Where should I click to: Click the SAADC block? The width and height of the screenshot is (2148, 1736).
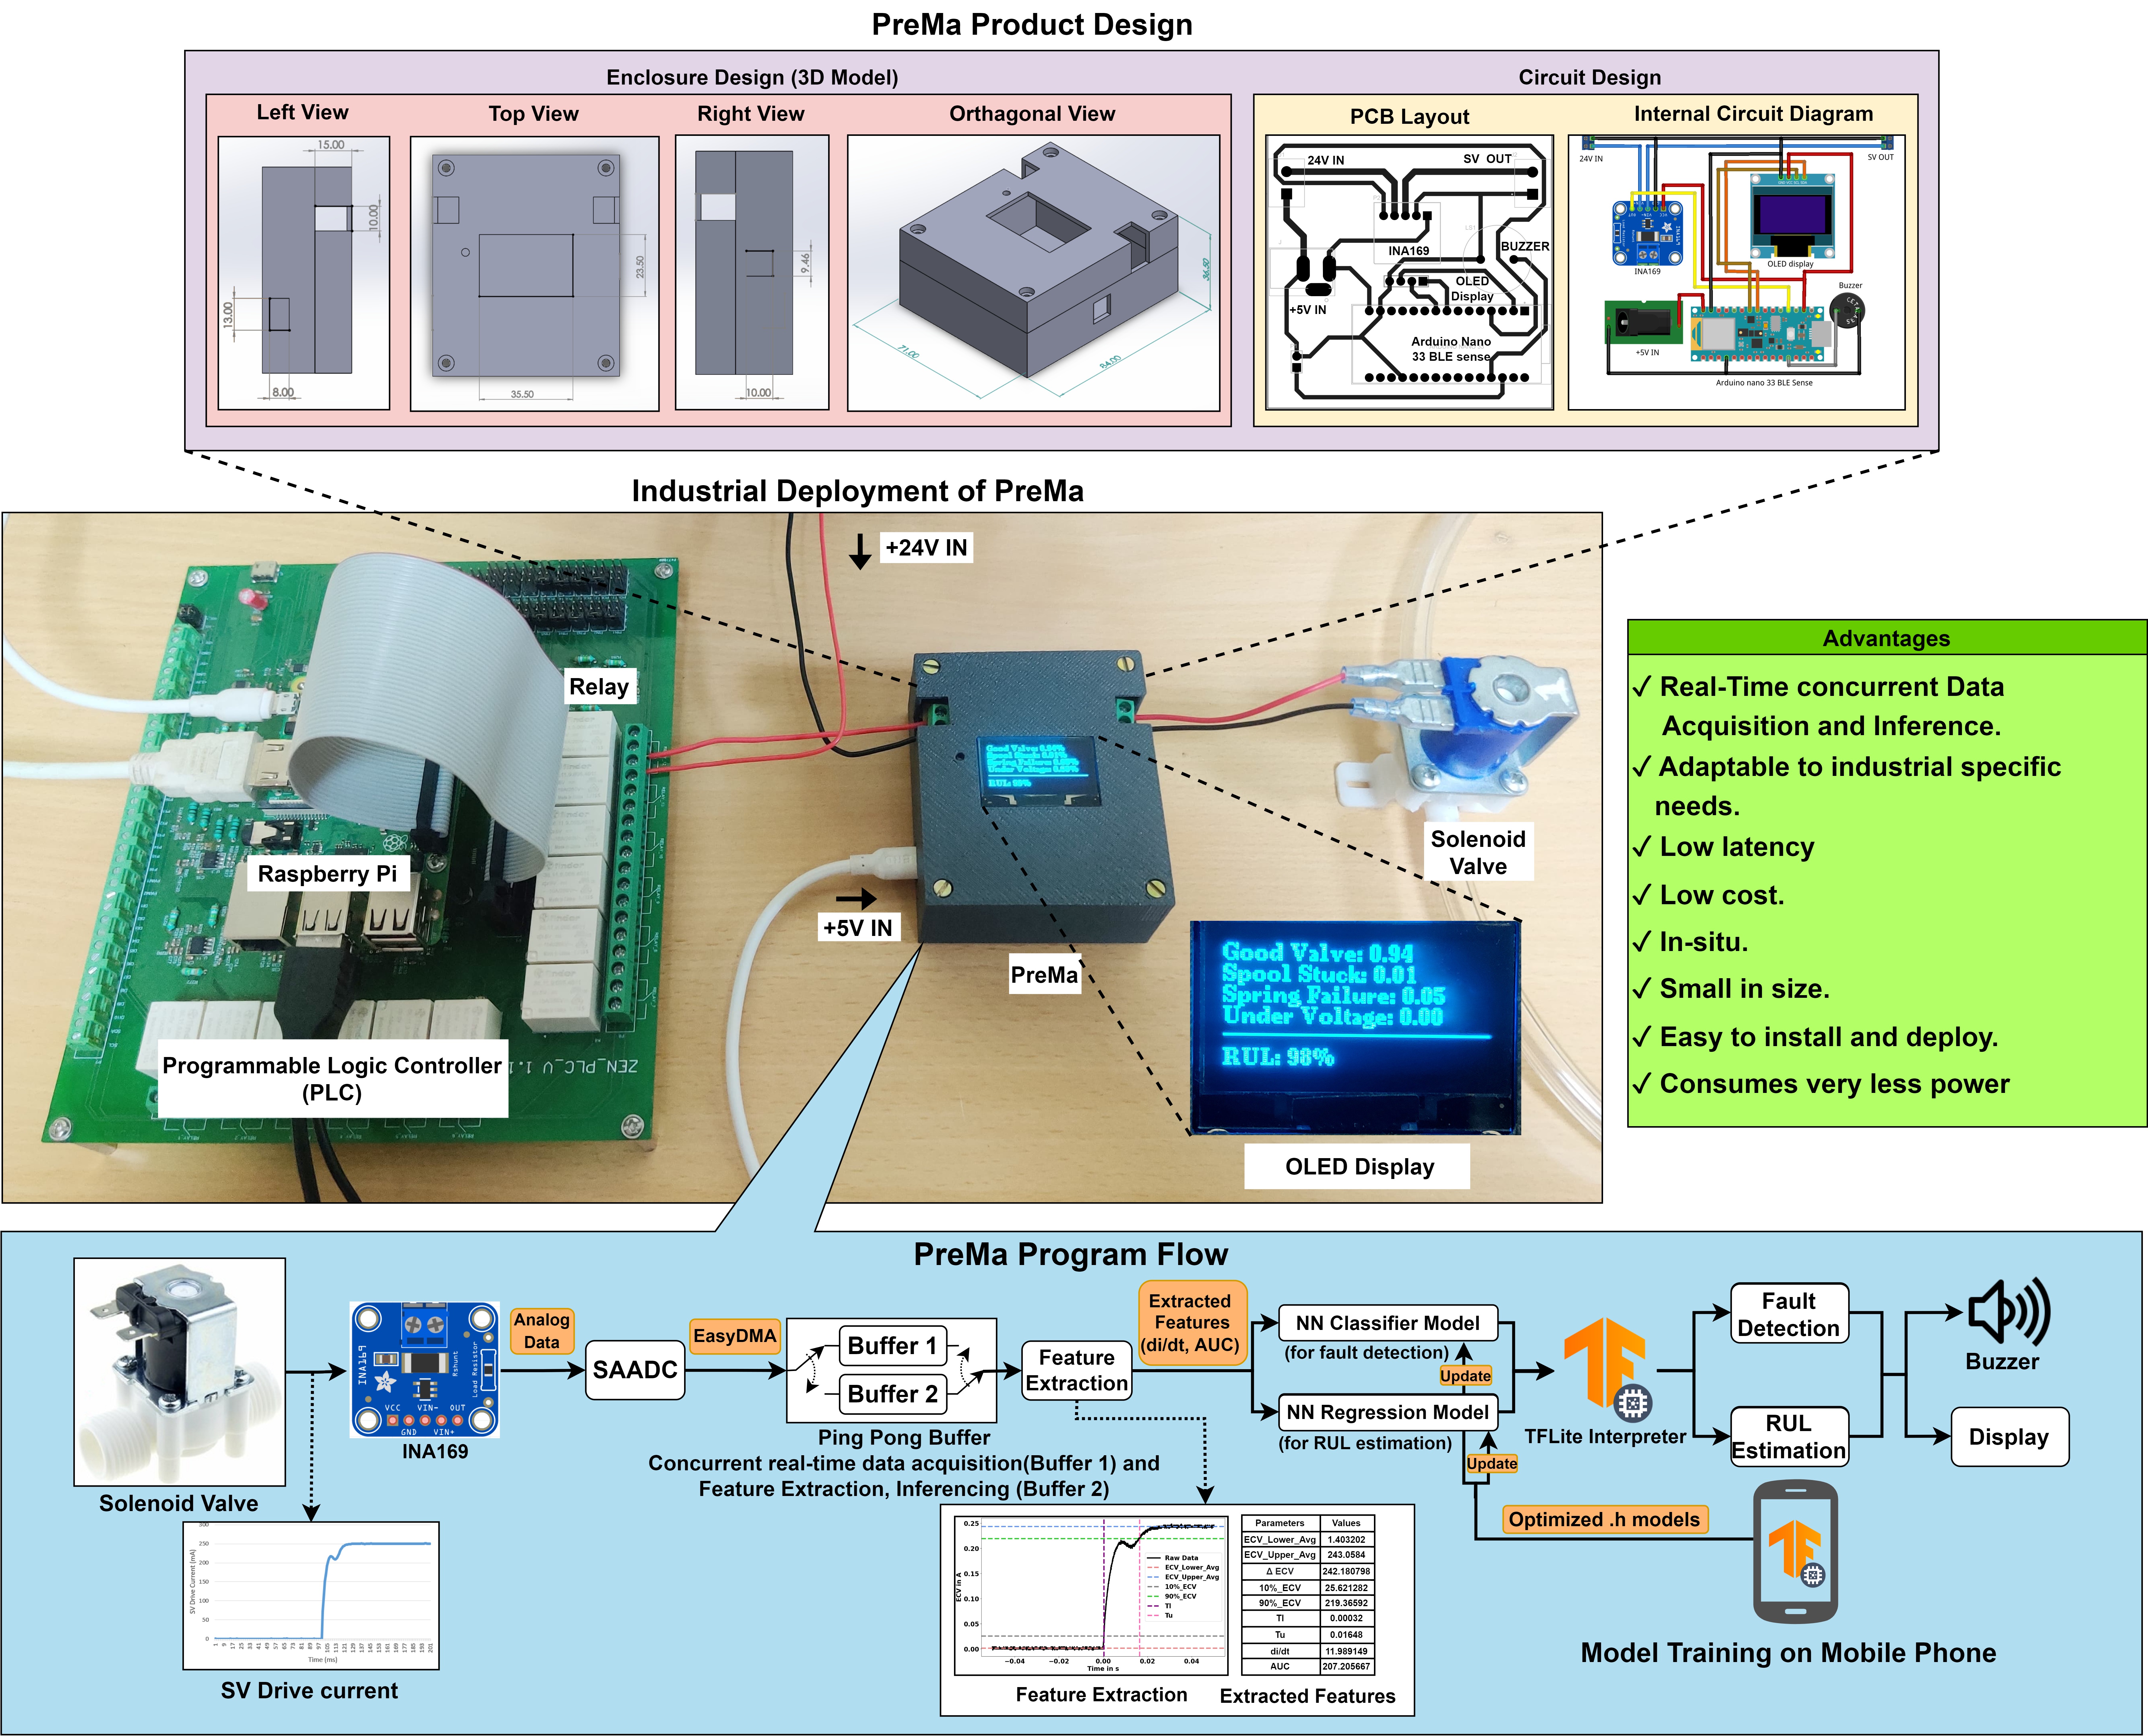point(635,1370)
